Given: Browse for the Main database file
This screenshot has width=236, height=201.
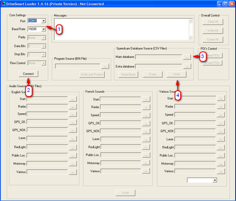Looking at the screenshot, I should click(187, 57).
